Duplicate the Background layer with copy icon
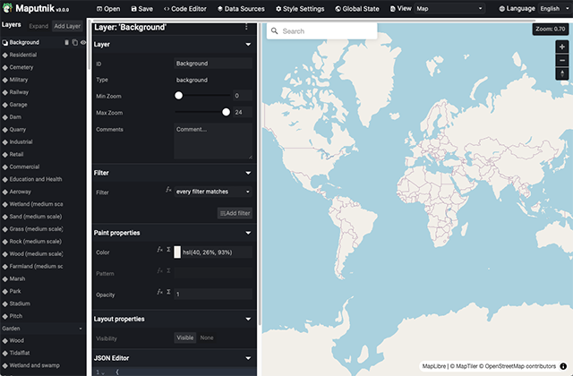 click(x=75, y=42)
